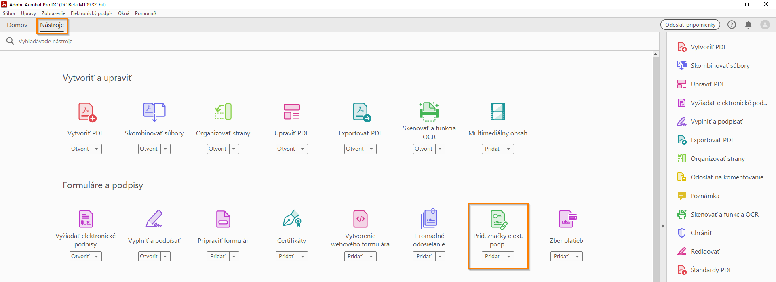This screenshot has width=776, height=282.
Task: Click the scrollbar up arrow
Action: 656,54
